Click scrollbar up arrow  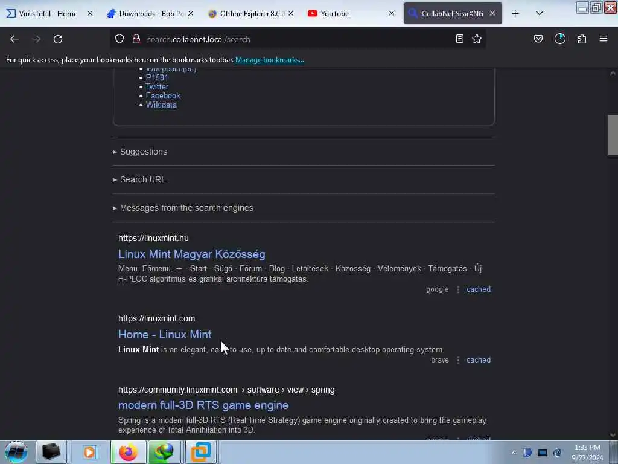pyautogui.click(x=613, y=73)
